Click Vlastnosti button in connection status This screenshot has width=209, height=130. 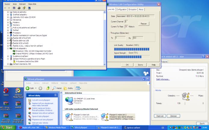coord(160,116)
